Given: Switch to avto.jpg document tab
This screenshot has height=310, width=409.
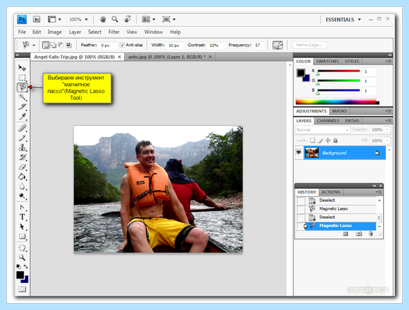Looking at the screenshot, I should pos(167,57).
